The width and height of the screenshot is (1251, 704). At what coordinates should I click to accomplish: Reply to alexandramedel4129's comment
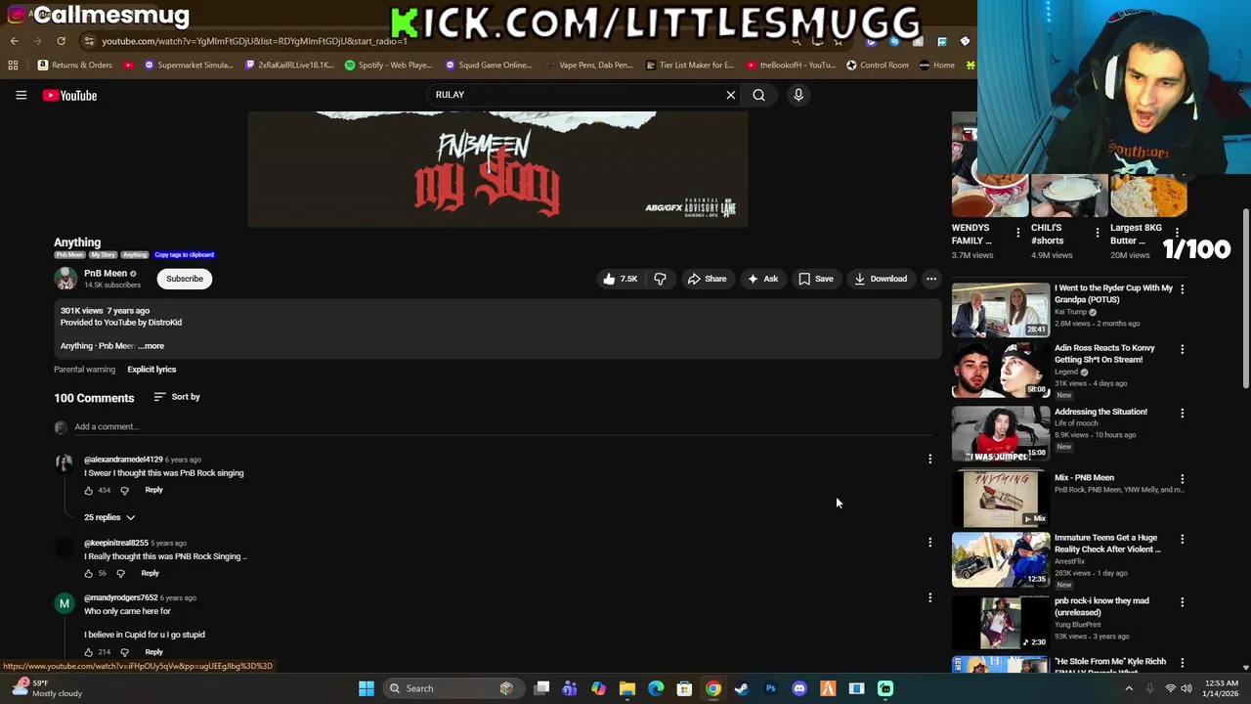[x=153, y=490]
